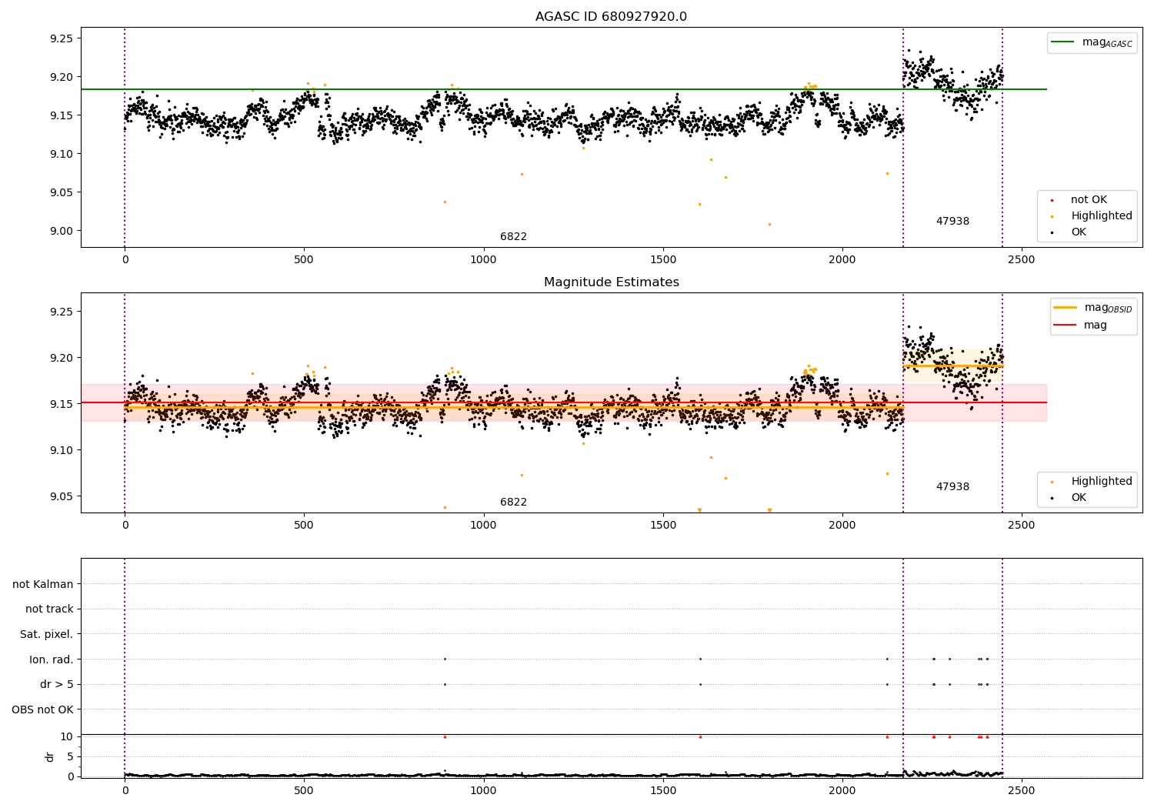Click the 'not Kalman' axis label
This screenshot has width=1154, height=808.
click(x=43, y=584)
